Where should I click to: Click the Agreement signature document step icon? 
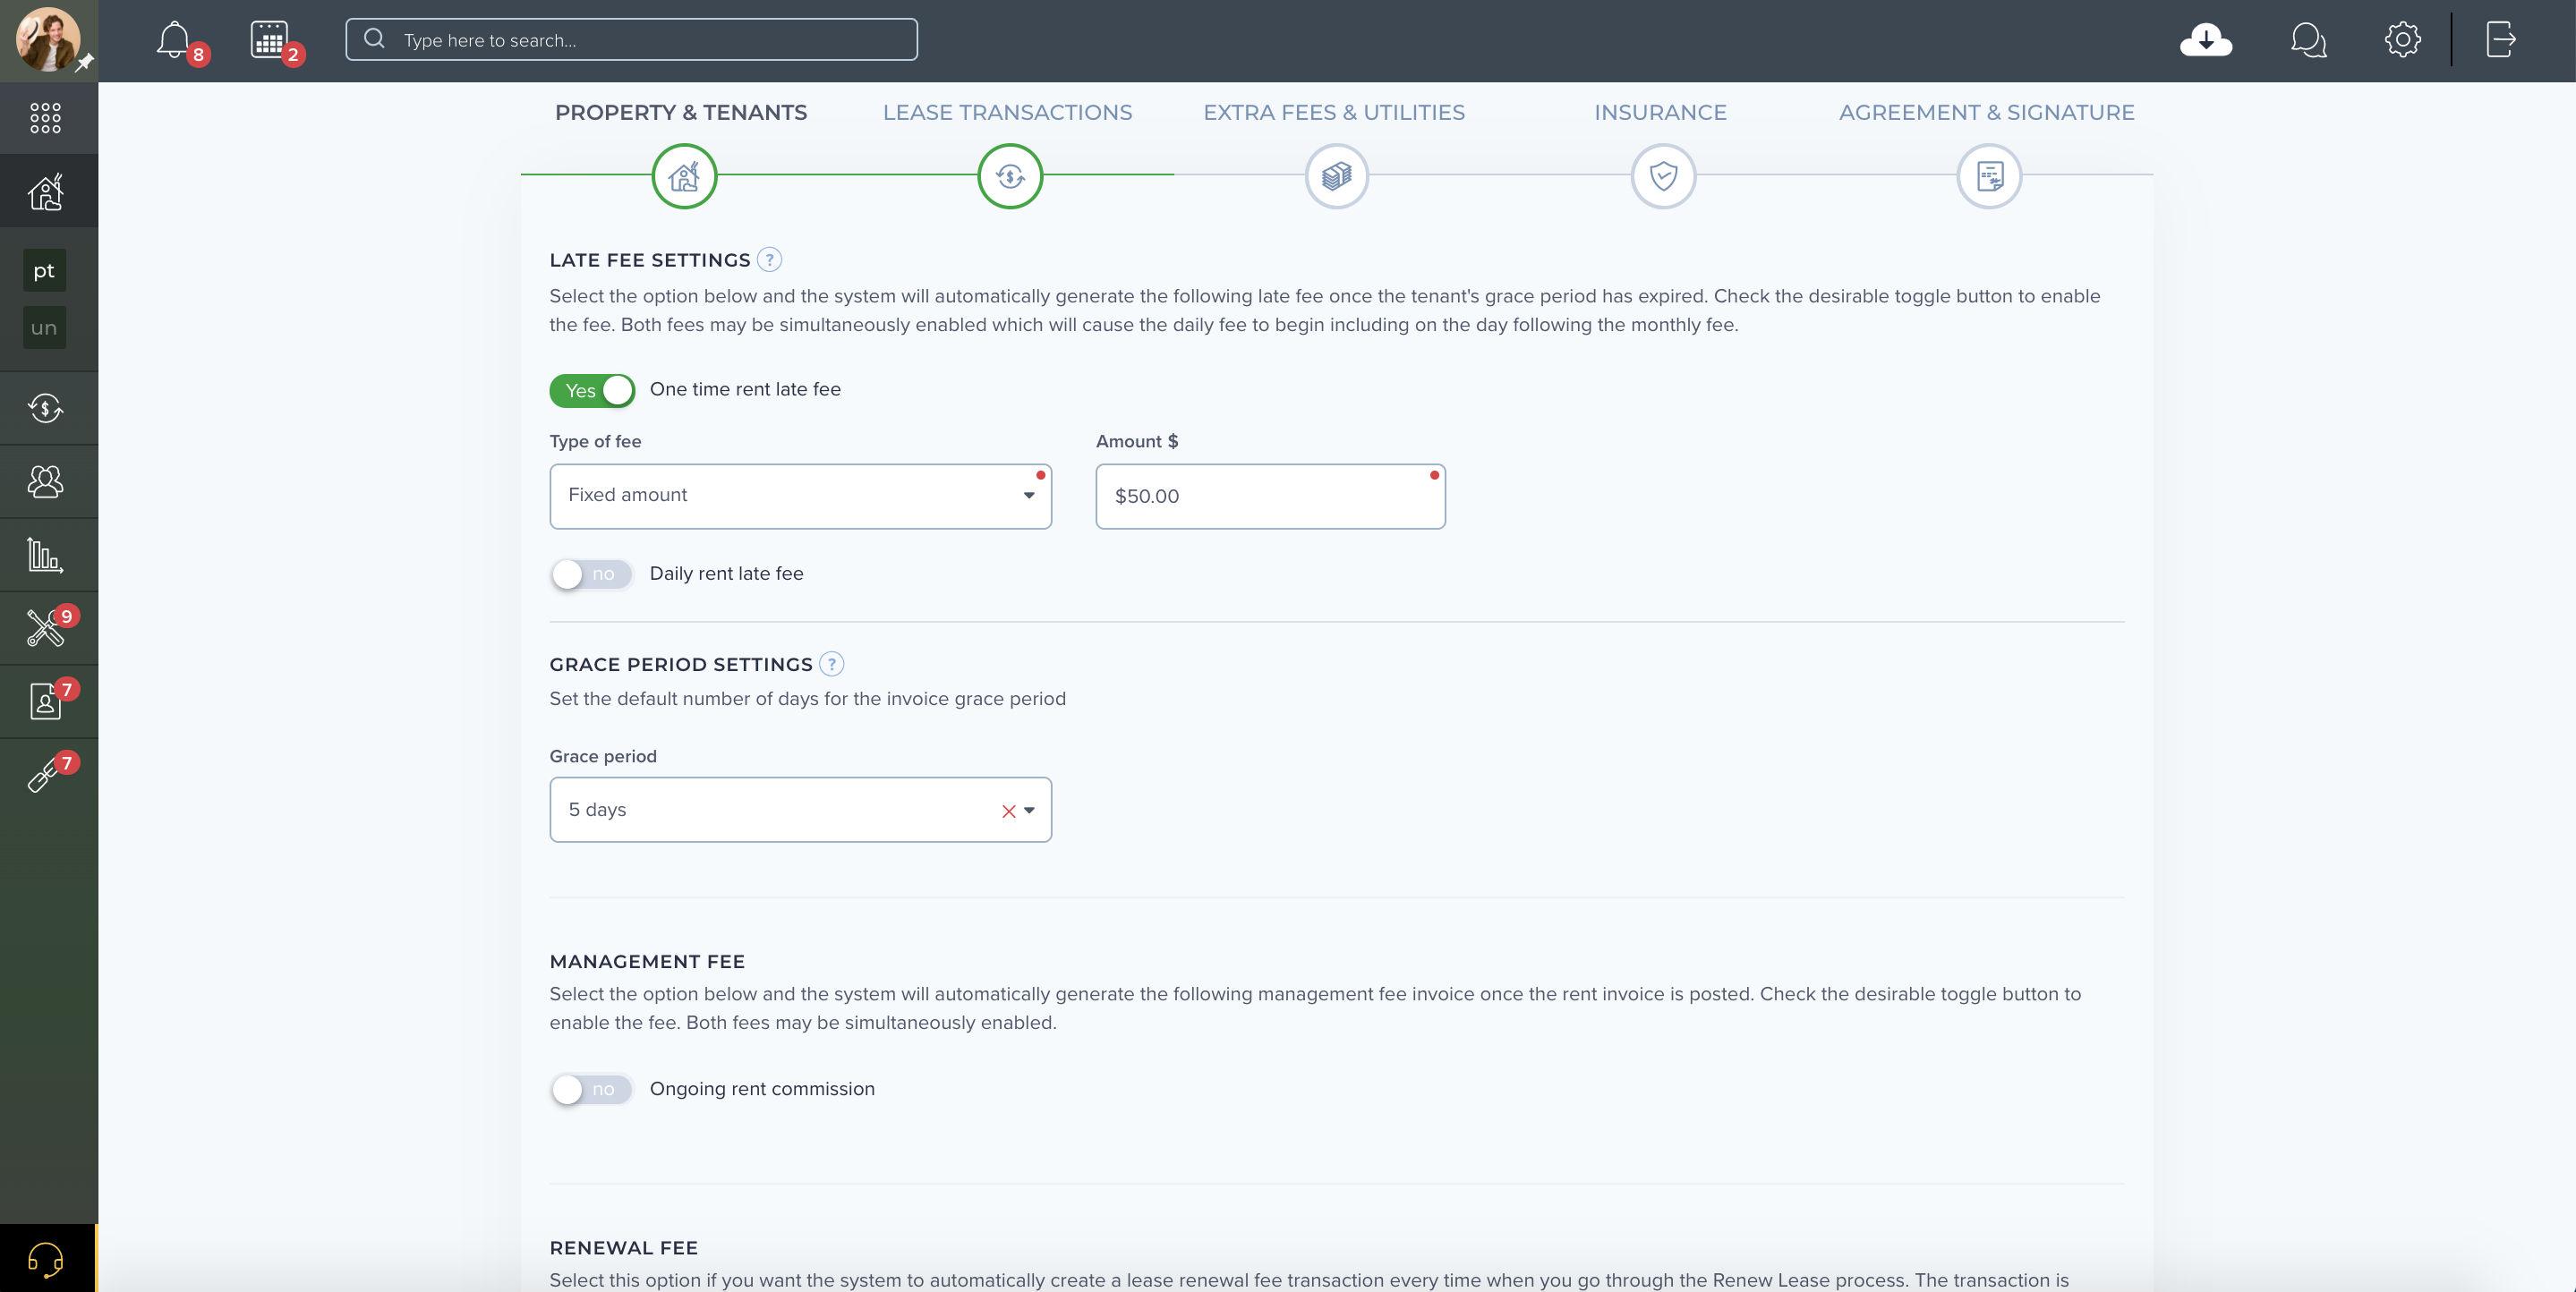coord(1989,177)
